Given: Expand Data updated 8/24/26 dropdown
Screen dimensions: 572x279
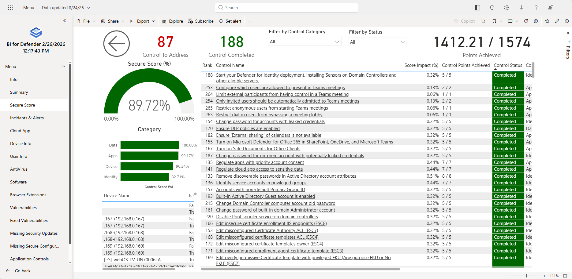Looking at the screenshot, I should pyautogui.click(x=66, y=8).
